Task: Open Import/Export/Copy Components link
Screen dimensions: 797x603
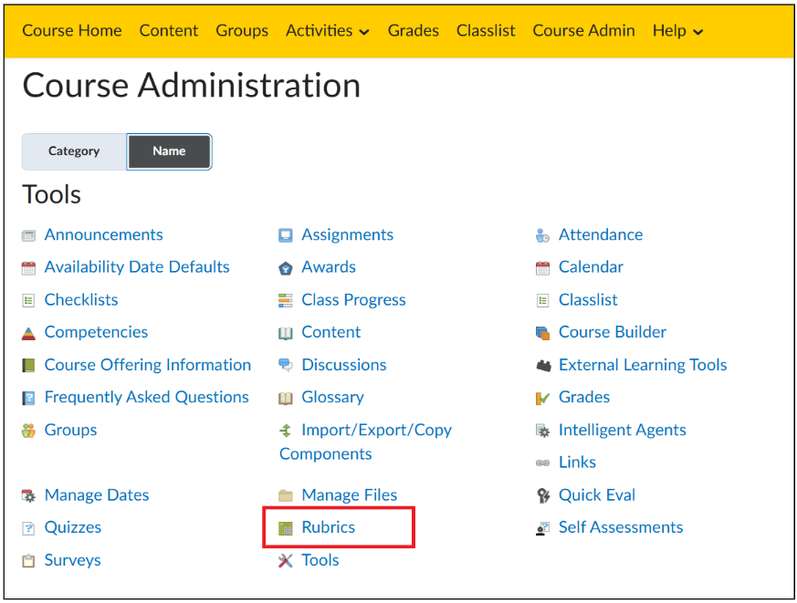Action: [365, 442]
